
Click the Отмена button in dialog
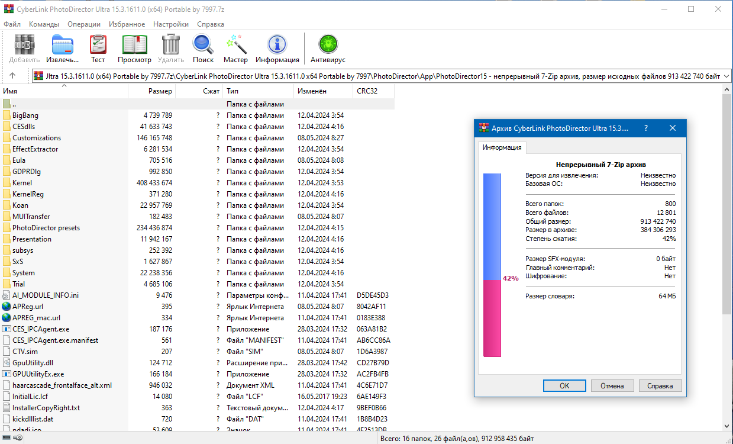point(612,385)
